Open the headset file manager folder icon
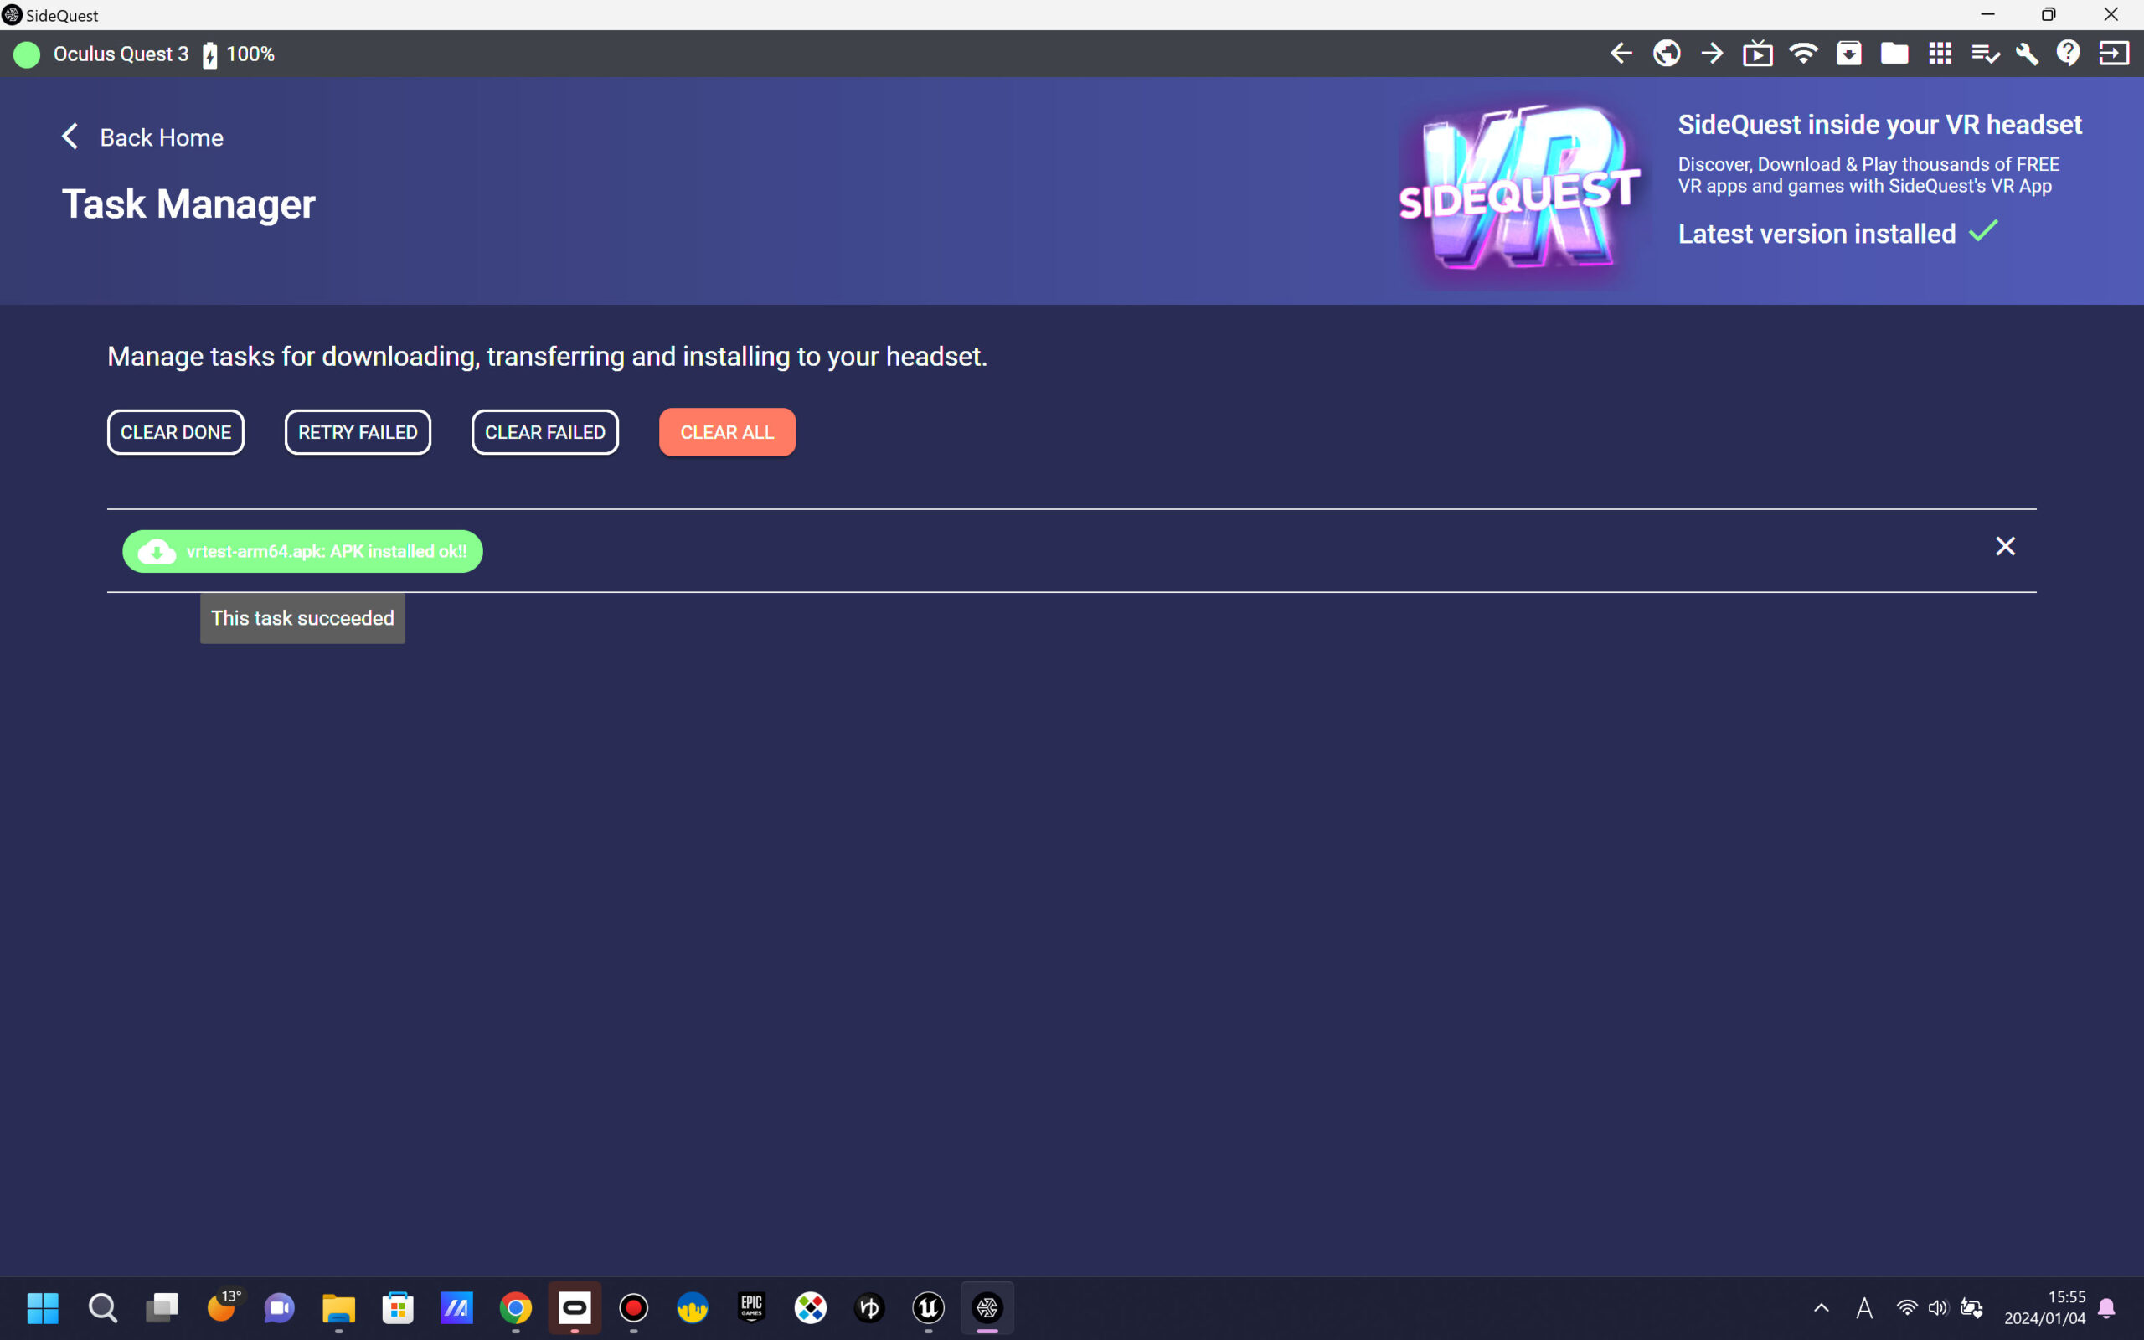 click(1894, 53)
